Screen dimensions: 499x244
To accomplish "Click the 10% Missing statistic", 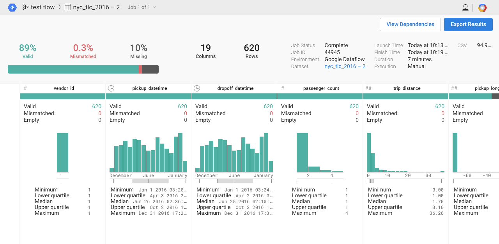I will click(x=138, y=51).
